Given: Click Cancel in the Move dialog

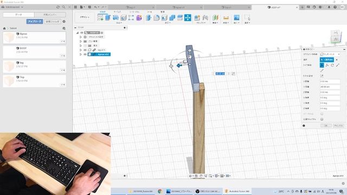Looking at the screenshot, I should [338, 126].
